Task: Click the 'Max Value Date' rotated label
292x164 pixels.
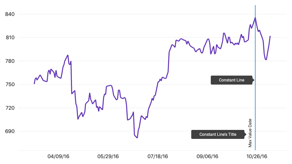Action: click(x=250, y=133)
